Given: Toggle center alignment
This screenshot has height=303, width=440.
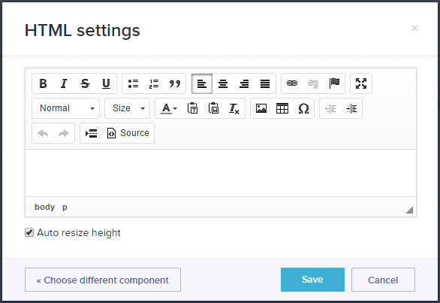Looking at the screenshot, I should click(223, 83).
